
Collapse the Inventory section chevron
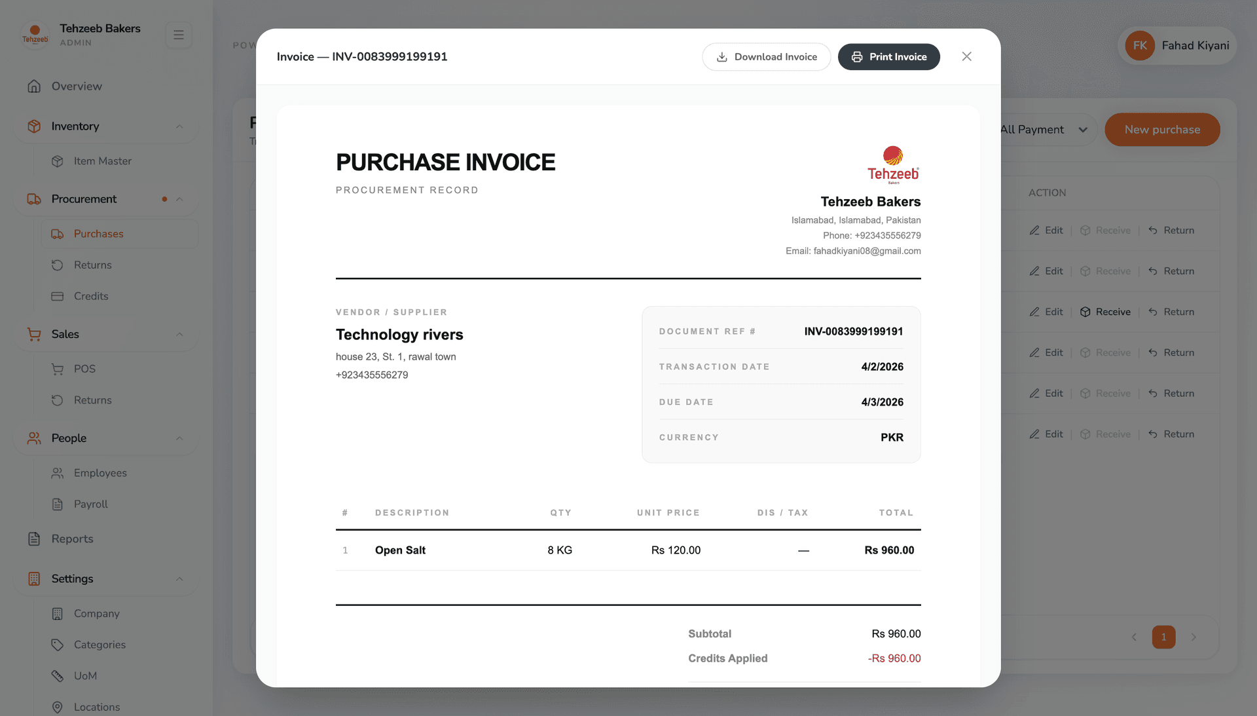(x=179, y=126)
